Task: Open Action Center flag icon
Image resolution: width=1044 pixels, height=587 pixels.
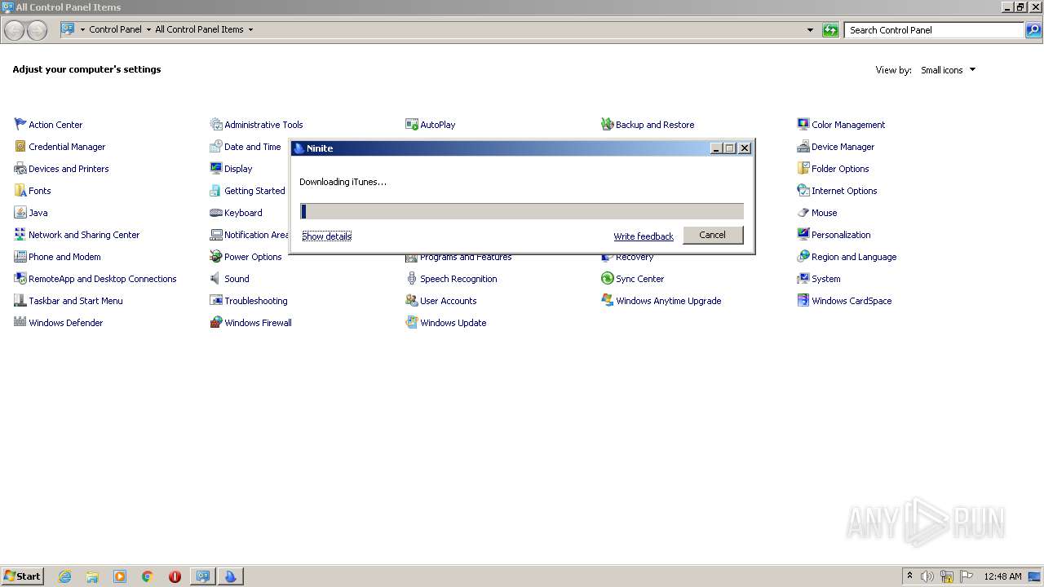Action: click(x=20, y=124)
